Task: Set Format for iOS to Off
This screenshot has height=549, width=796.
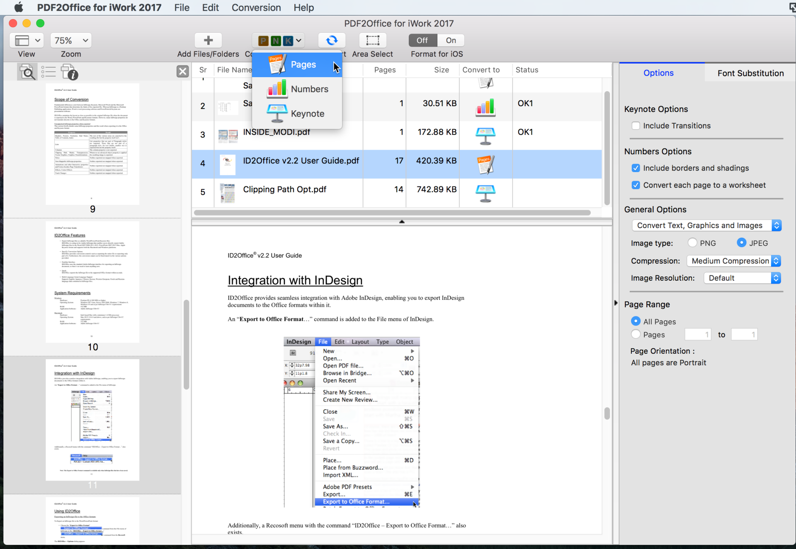Action: pyautogui.click(x=422, y=40)
